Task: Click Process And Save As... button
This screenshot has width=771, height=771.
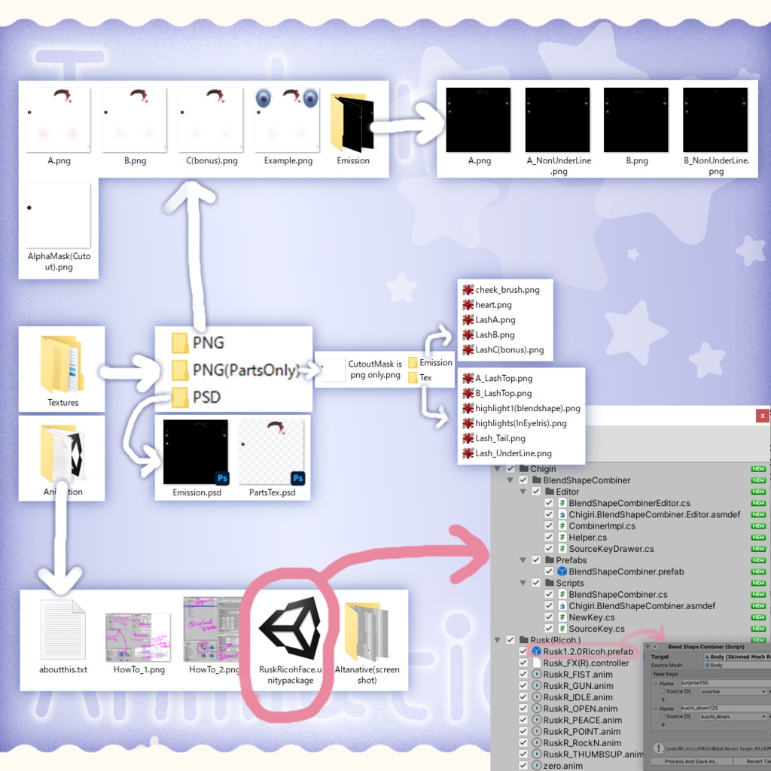Action: tap(691, 761)
